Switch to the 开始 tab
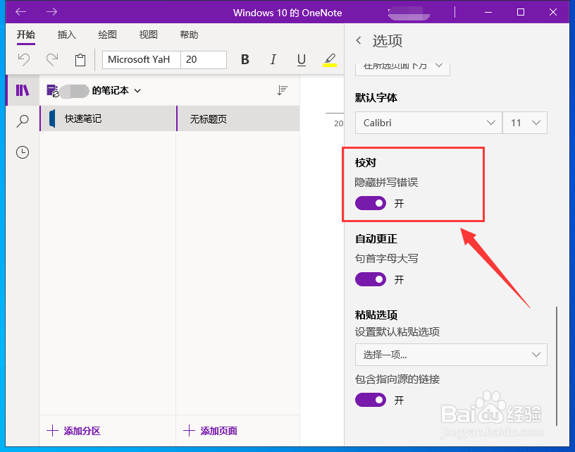Viewport: 575px width, 452px height. click(x=26, y=35)
